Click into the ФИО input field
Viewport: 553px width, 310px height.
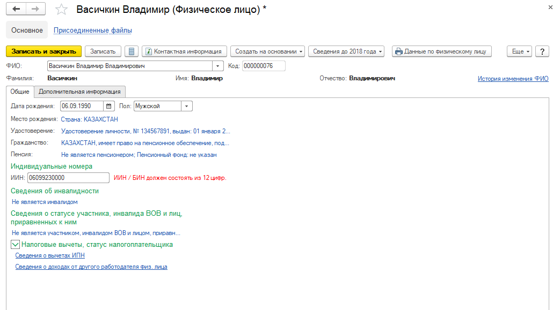pyautogui.click(x=130, y=66)
